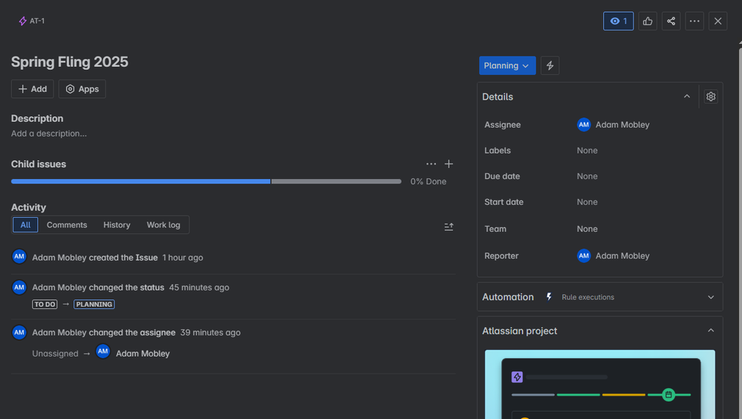
Task: Click the 1 hour ago timestamp
Action: click(x=183, y=258)
